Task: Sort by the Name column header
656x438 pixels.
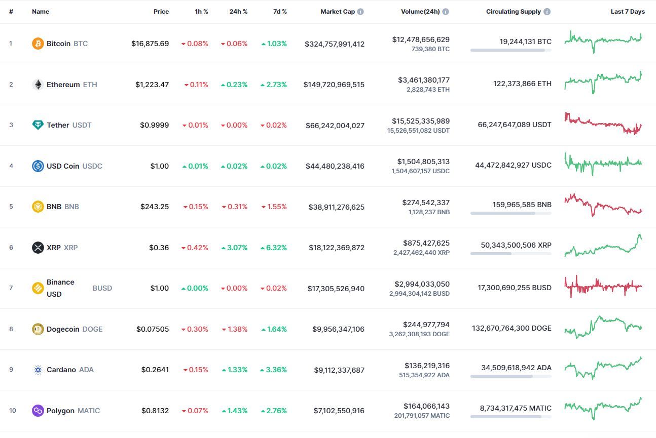Action: tap(41, 12)
